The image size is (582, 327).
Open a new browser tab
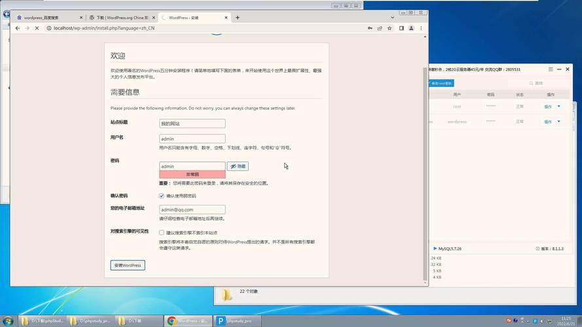coord(238,18)
